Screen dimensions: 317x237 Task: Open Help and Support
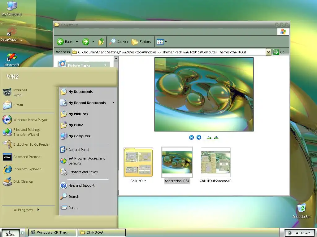click(88, 185)
